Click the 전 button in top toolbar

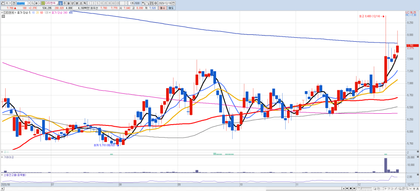[13, 3]
